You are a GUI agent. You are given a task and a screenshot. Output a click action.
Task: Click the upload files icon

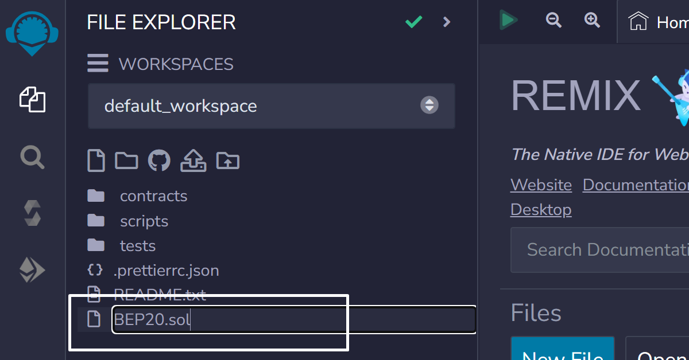coord(193,161)
